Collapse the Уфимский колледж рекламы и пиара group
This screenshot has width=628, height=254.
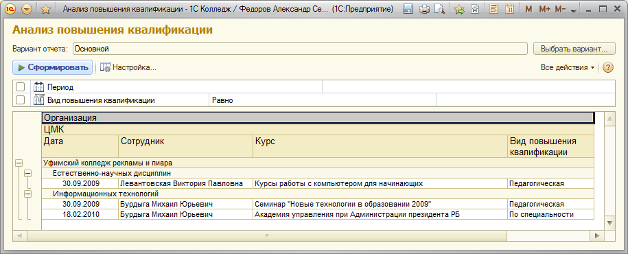click(x=19, y=163)
